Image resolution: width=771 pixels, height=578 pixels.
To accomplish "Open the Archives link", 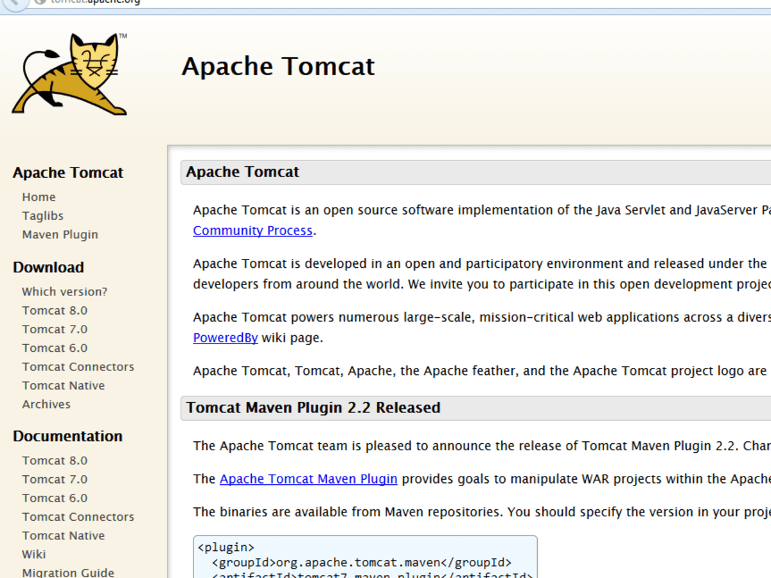I will [46, 404].
